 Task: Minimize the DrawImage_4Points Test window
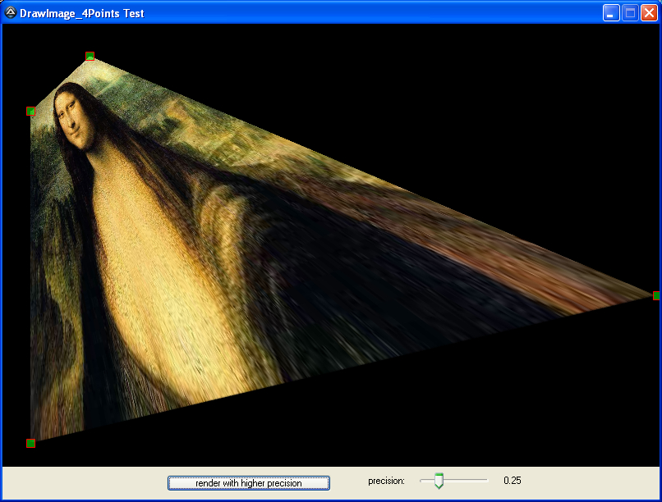point(611,12)
